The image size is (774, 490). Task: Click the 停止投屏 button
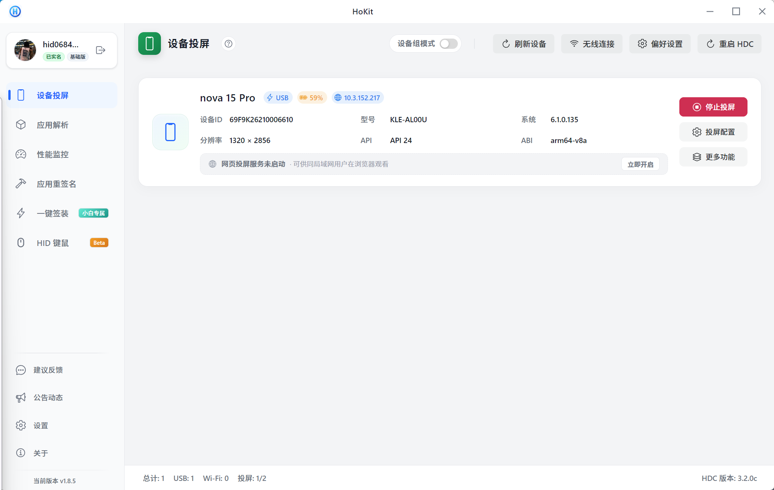pyautogui.click(x=713, y=107)
